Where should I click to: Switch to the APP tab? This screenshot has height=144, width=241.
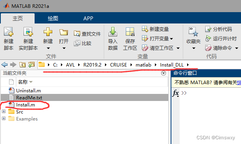tap(88, 18)
